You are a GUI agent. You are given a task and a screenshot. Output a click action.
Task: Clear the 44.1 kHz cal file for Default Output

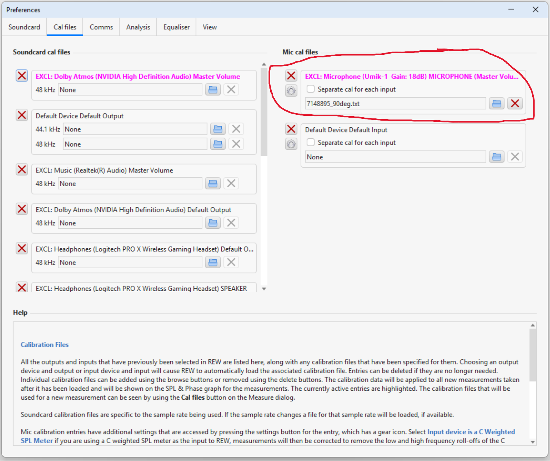[x=236, y=129]
